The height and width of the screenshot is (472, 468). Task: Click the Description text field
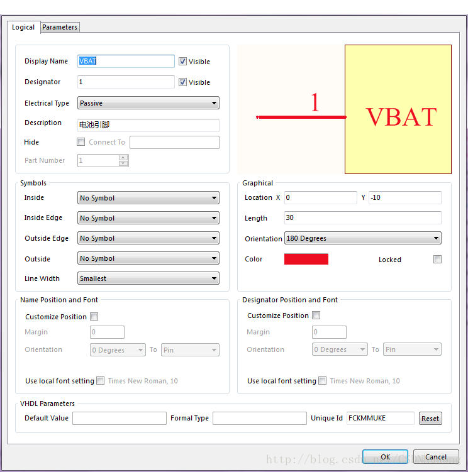148,125
